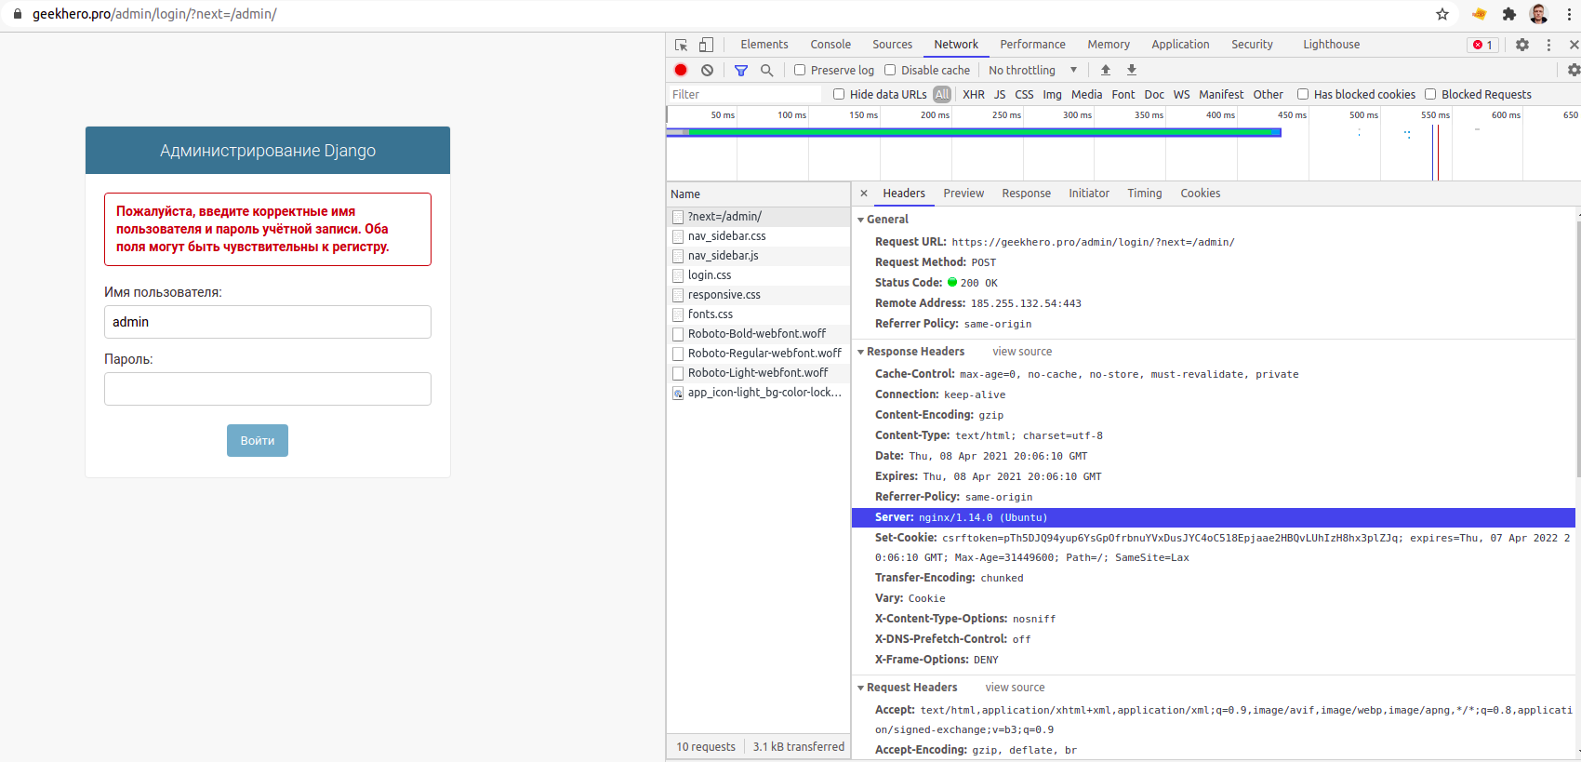Bookmark this page with star icon
This screenshot has width=1581, height=762.
[x=1442, y=14]
